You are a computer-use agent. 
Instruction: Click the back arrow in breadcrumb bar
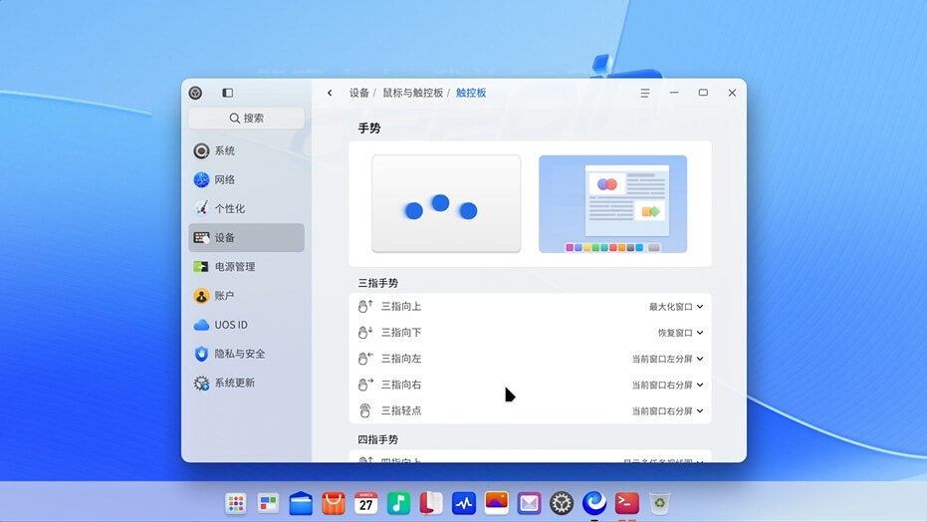[330, 93]
